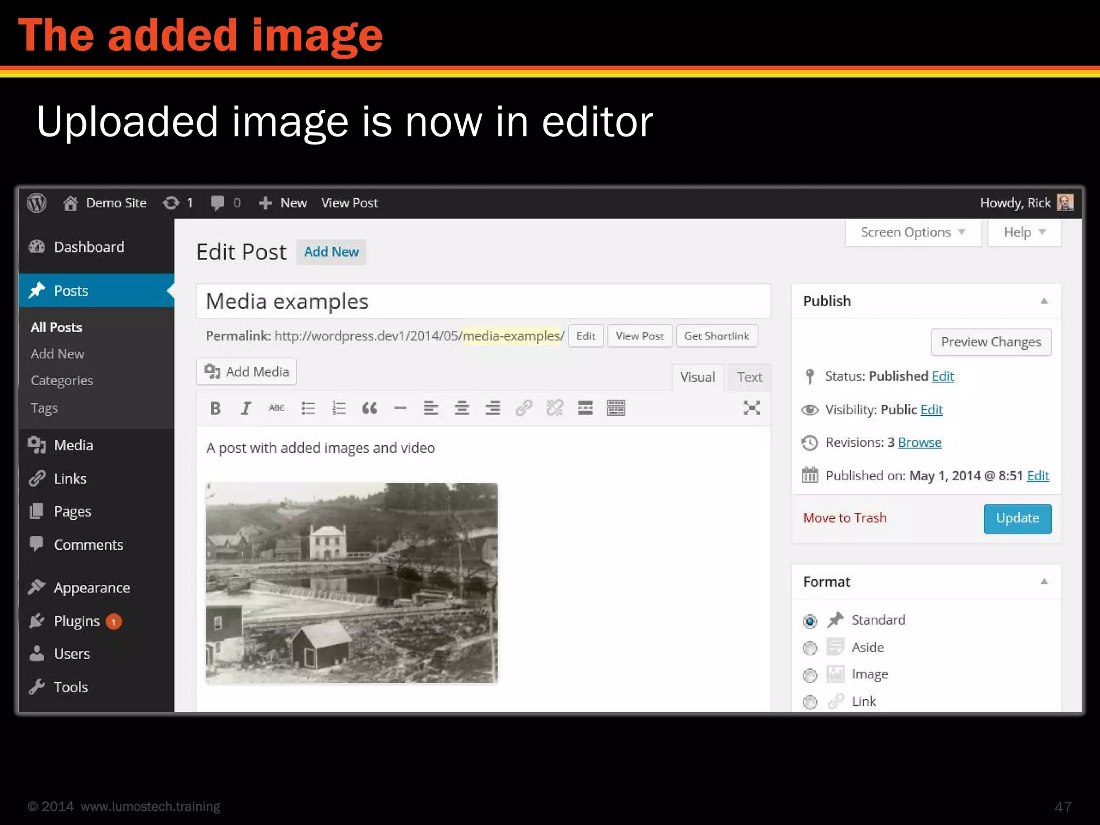The height and width of the screenshot is (825, 1100).
Task: Switch to the Visual editor tab
Action: (697, 377)
